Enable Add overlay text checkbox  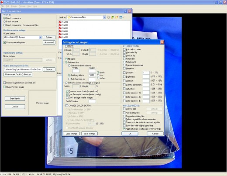pyautogui.click(x=124, y=113)
